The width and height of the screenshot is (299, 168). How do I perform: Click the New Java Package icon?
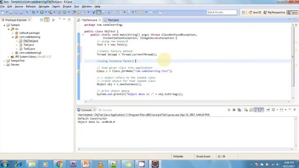point(59,13)
